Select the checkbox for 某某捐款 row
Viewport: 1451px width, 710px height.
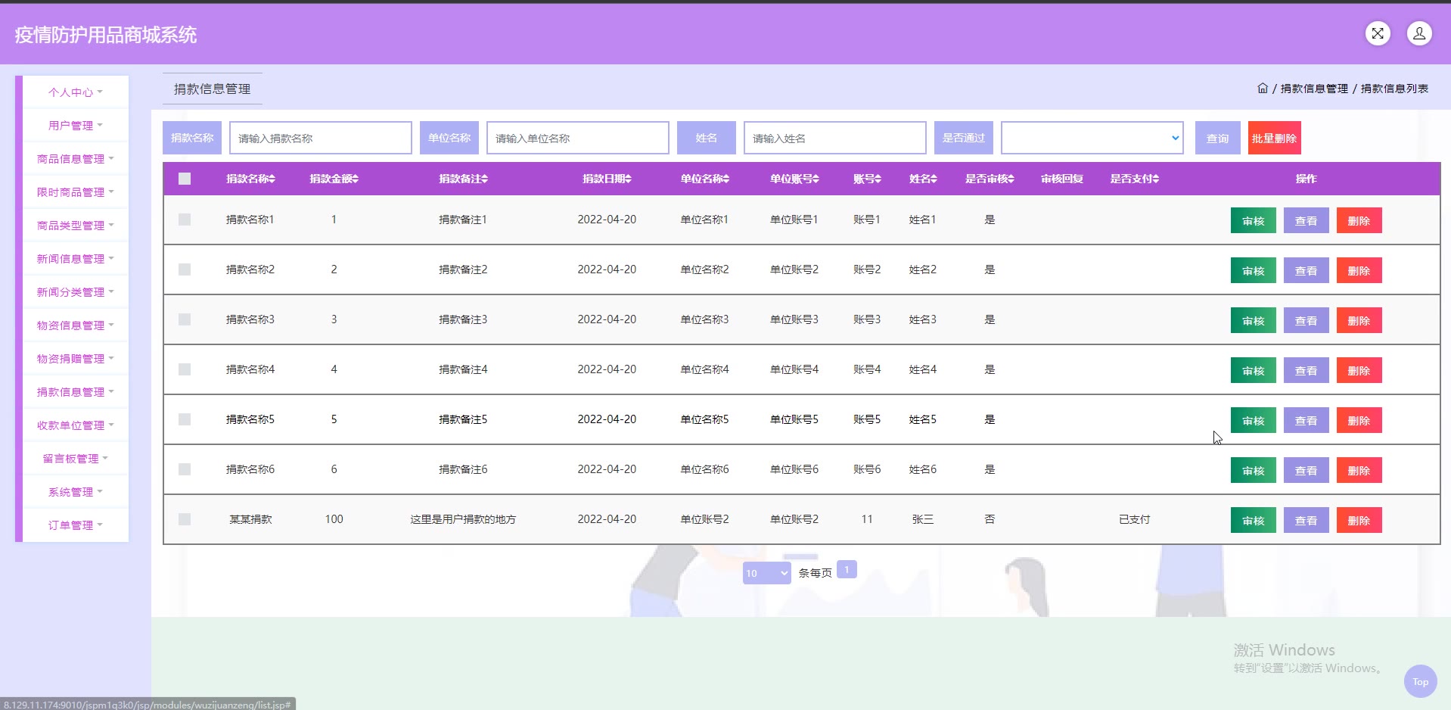(x=185, y=519)
